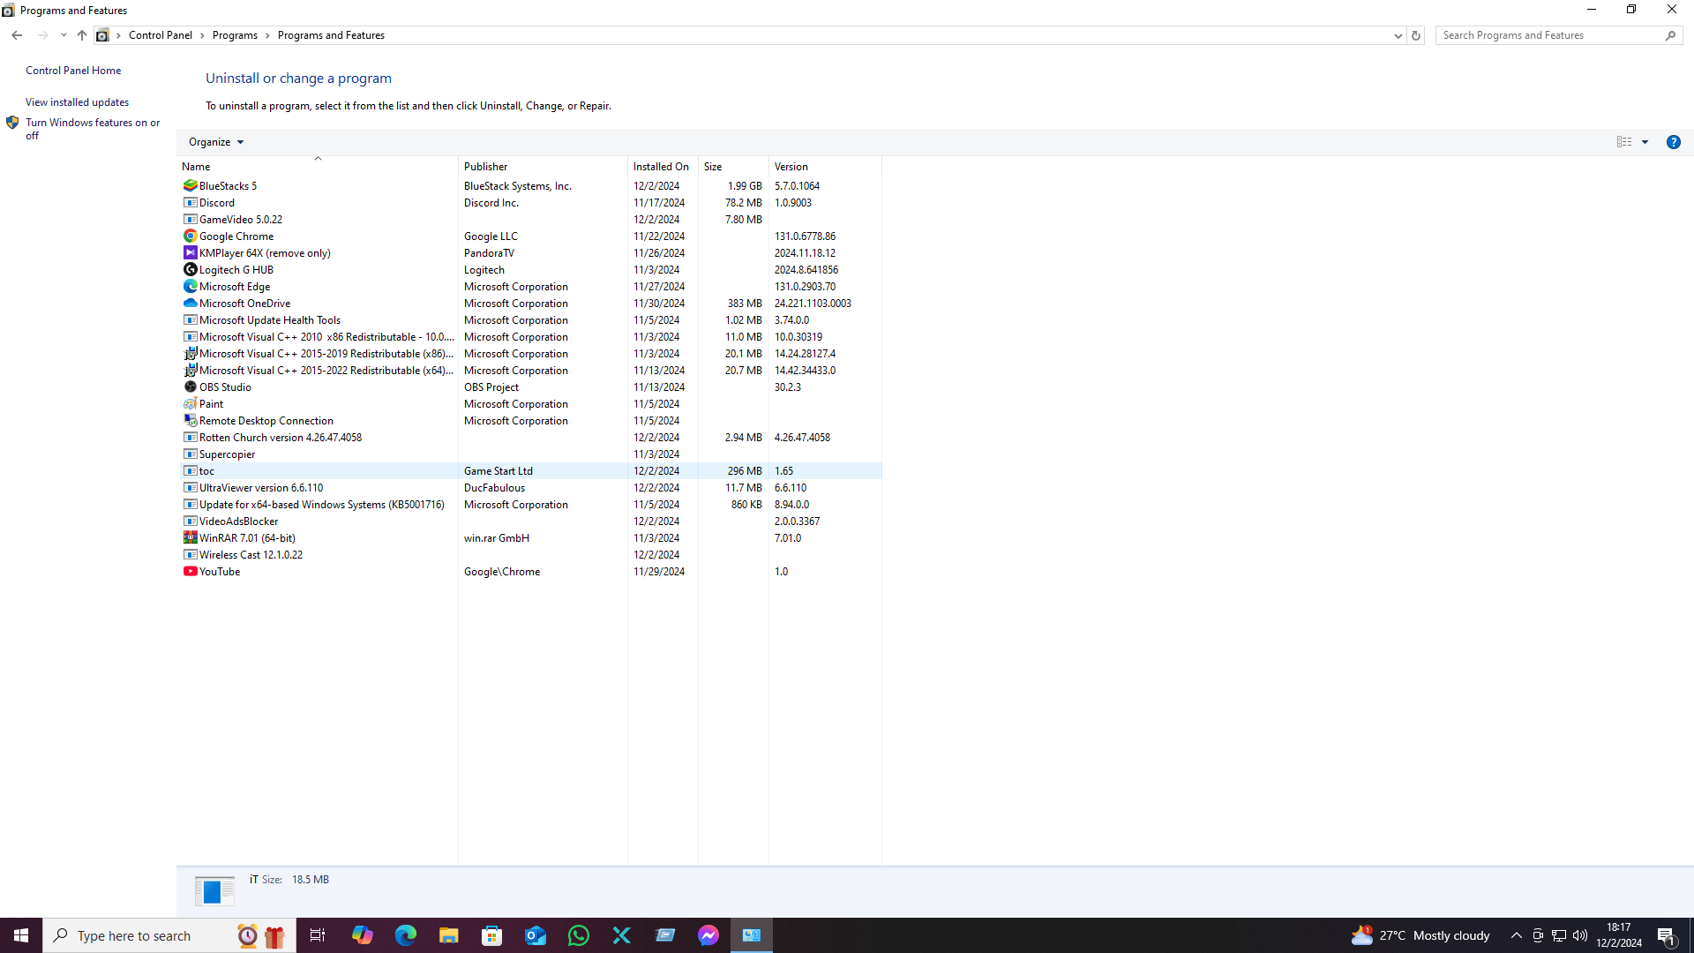Image resolution: width=1694 pixels, height=953 pixels.
Task: Go to Control Panel Home
Action: coord(73,71)
